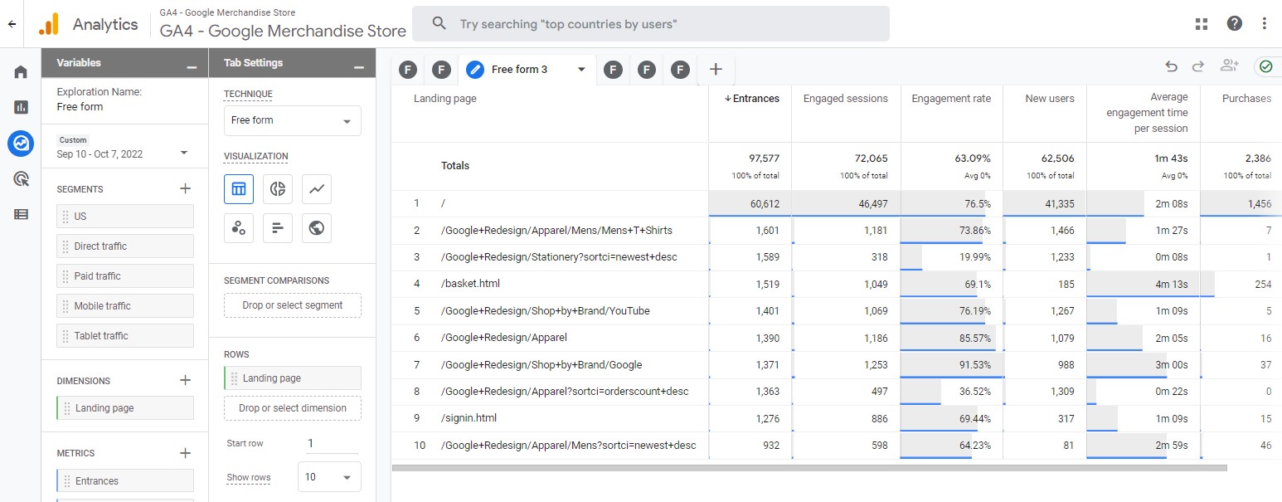Add a new dimension with plus icon
1282x502 pixels.
[185, 380]
